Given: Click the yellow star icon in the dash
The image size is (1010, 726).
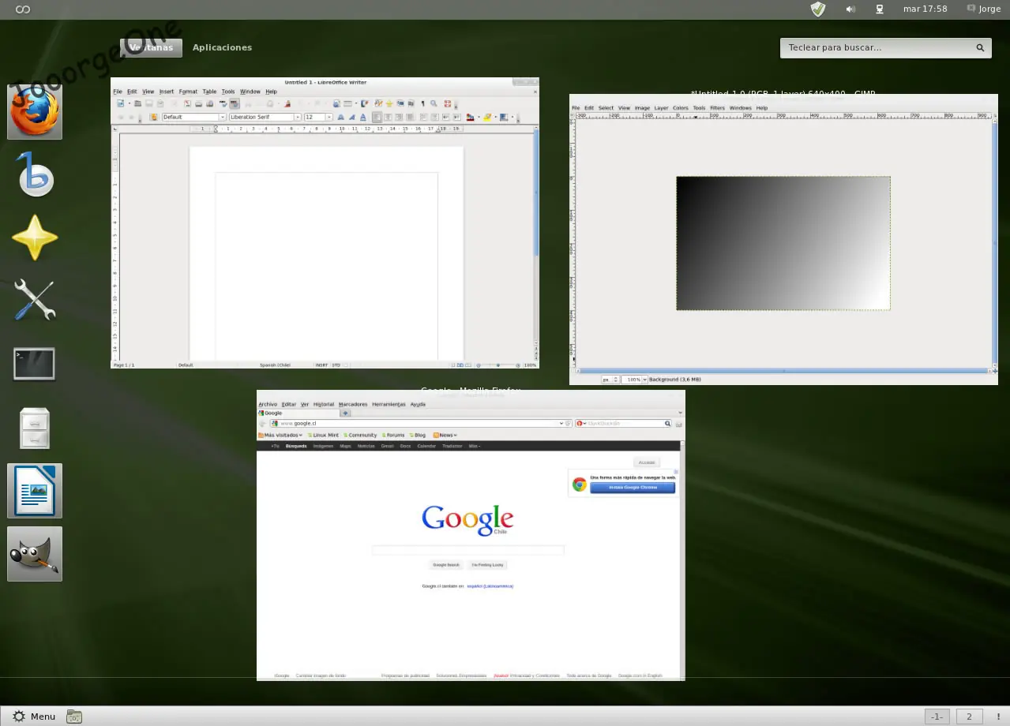Looking at the screenshot, I should [35, 238].
